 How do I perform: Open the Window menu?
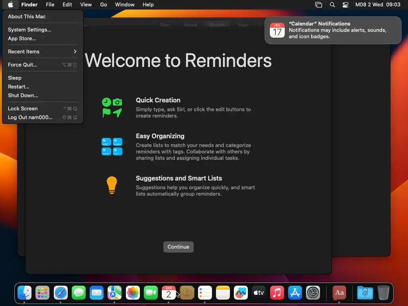(x=125, y=4)
